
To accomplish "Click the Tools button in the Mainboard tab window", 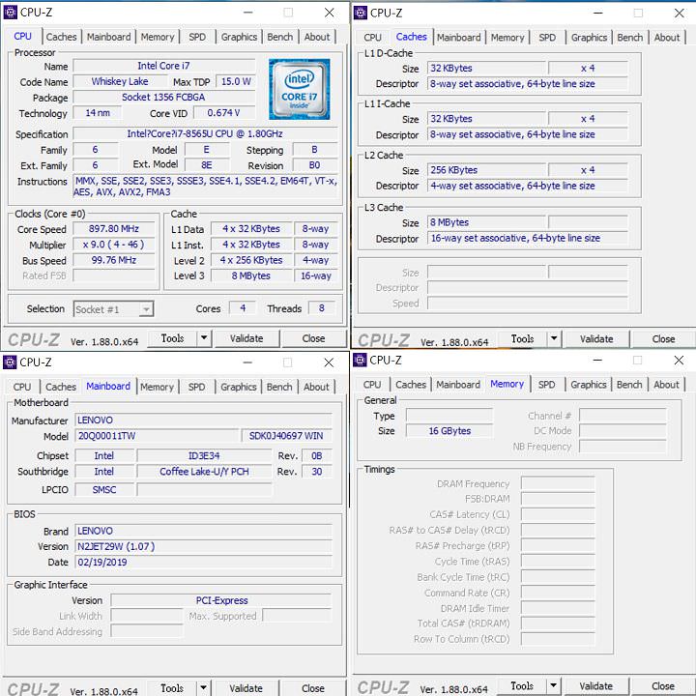I will point(172,688).
